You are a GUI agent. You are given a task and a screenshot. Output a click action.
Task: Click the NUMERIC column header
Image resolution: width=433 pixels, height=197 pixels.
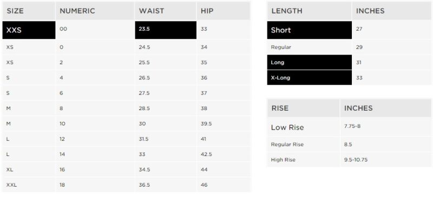[77, 11]
